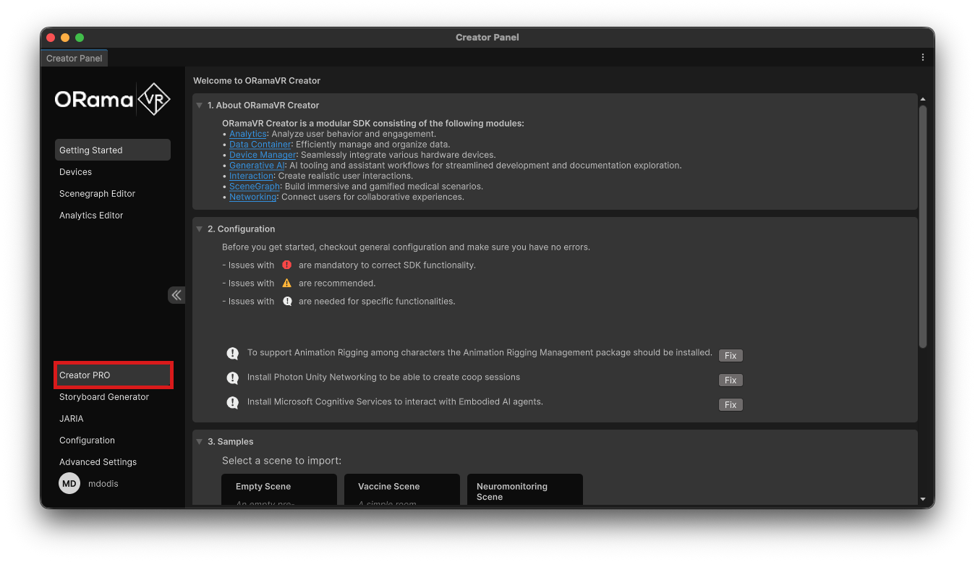Screen dimensions: 975x562
Task: Open Getting Started in sidebar
Action: pyautogui.click(x=113, y=150)
